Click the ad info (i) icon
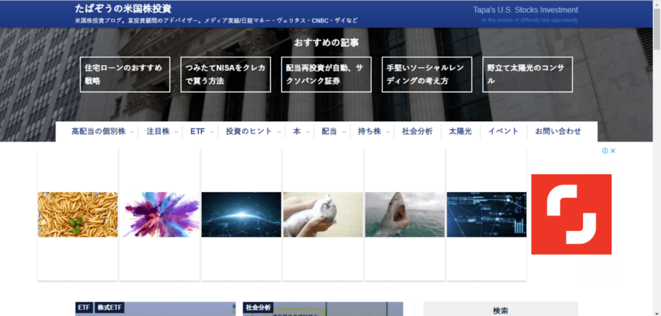This screenshot has width=661, height=316. coord(605,151)
